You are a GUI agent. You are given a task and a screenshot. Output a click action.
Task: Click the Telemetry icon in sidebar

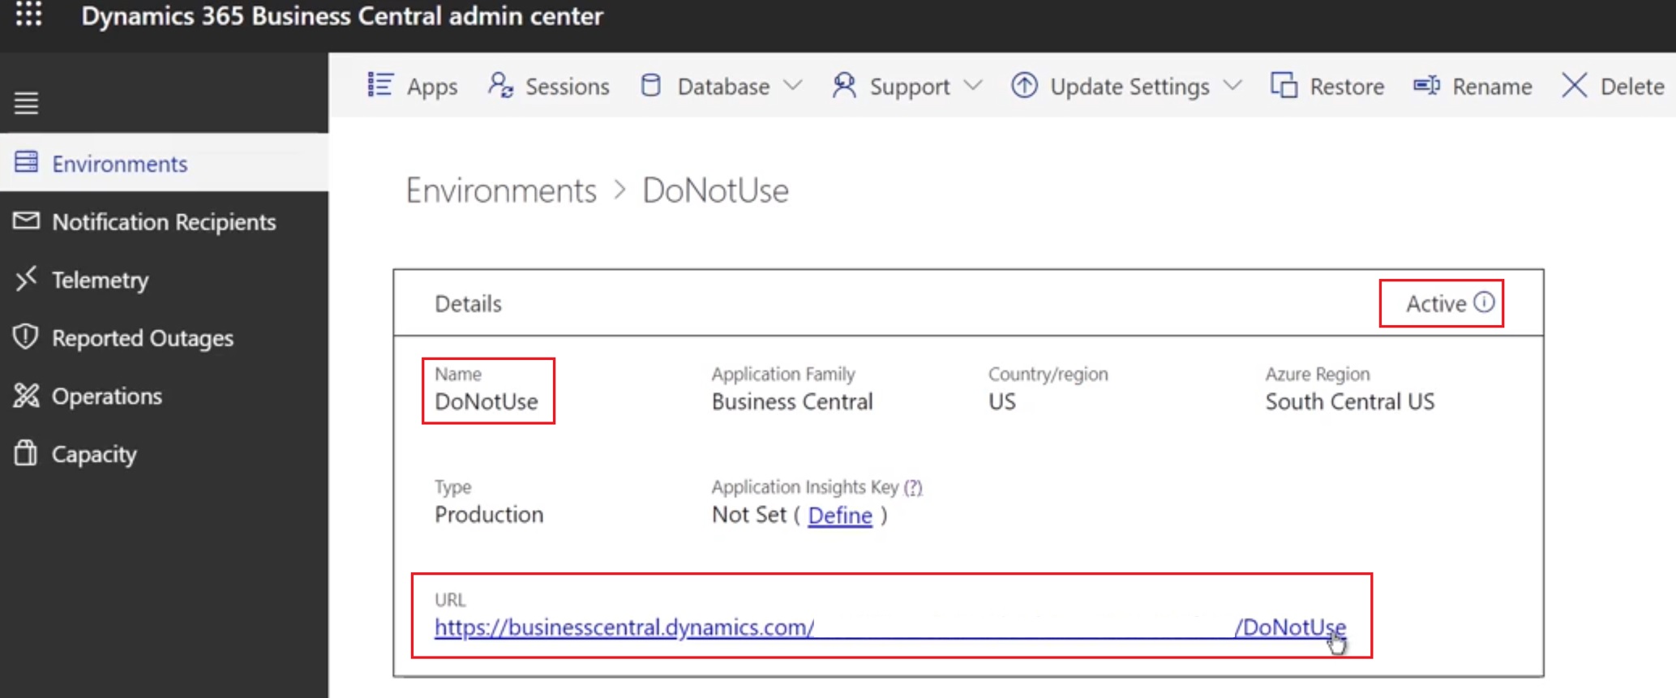point(26,279)
